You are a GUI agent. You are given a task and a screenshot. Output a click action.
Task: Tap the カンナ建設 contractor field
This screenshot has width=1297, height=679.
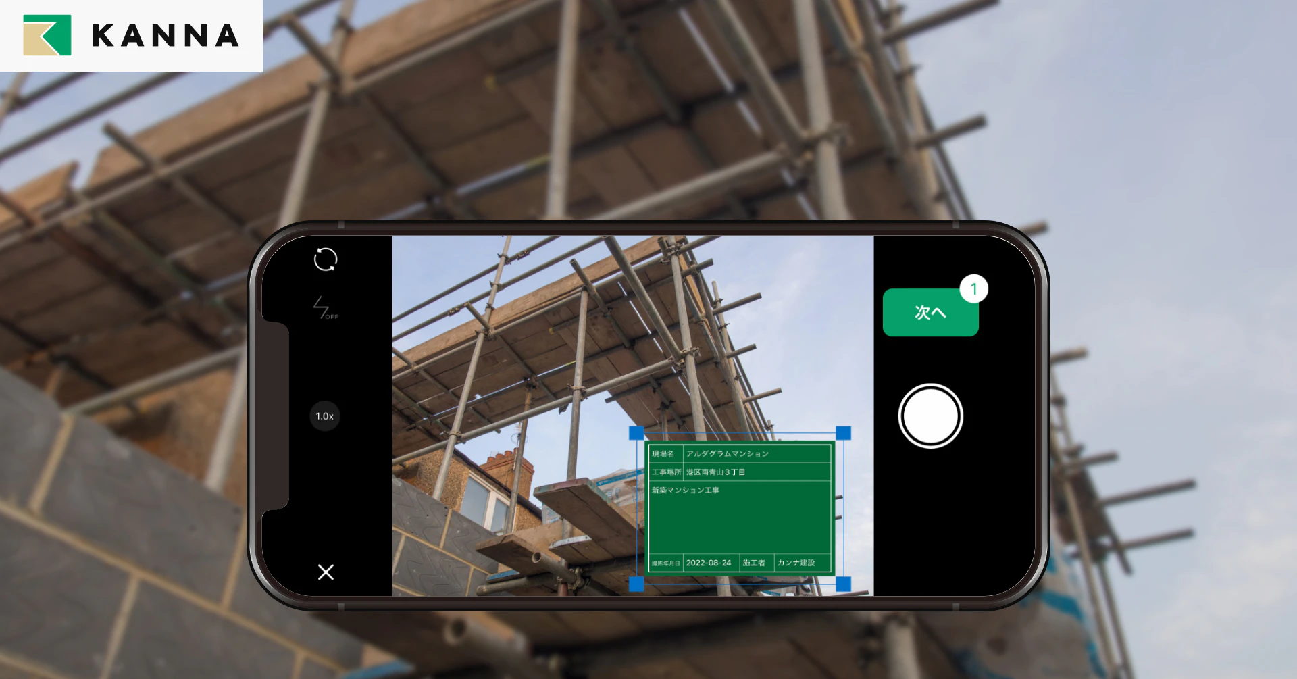point(802,563)
